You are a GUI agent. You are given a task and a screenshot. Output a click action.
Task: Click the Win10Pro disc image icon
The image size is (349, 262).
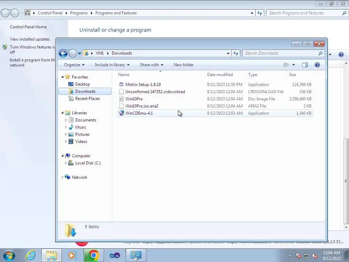point(121,99)
